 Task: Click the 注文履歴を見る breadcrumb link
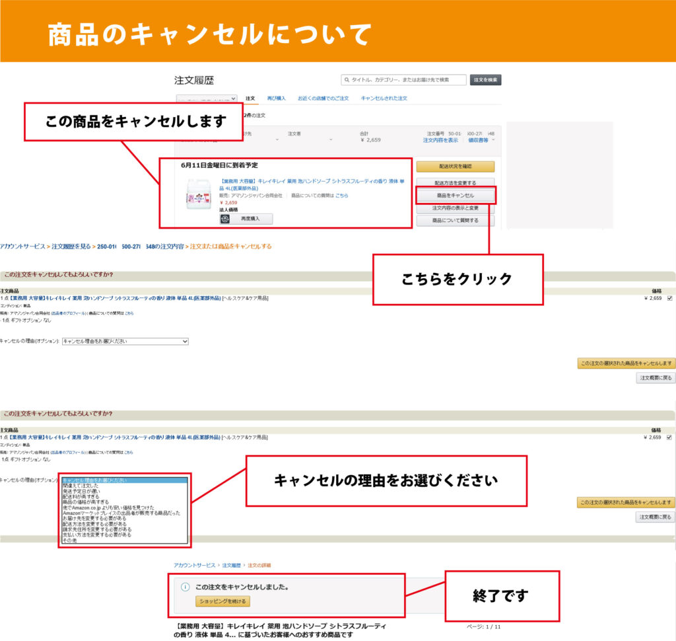point(71,246)
